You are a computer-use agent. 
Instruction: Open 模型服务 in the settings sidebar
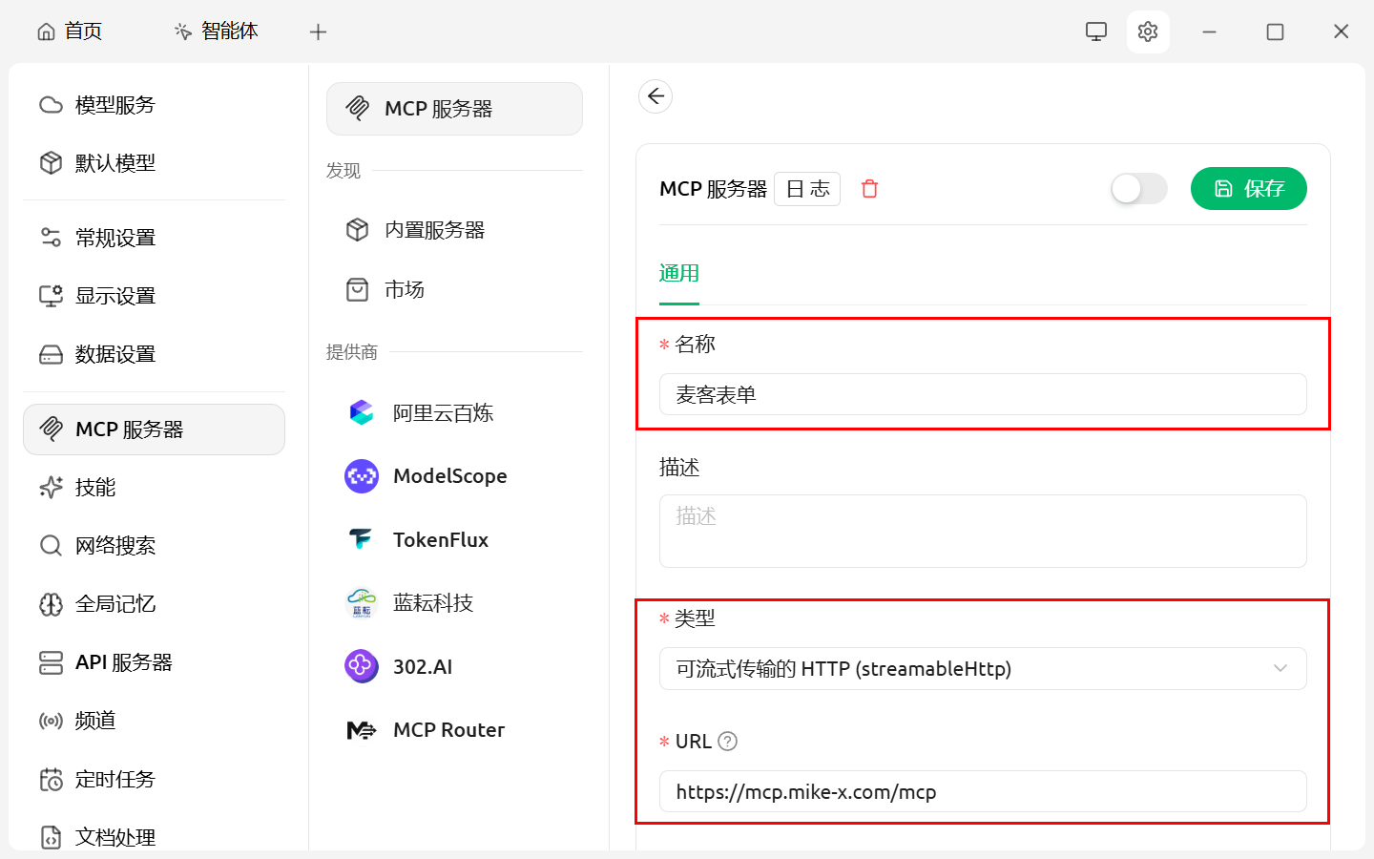tap(114, 105)
